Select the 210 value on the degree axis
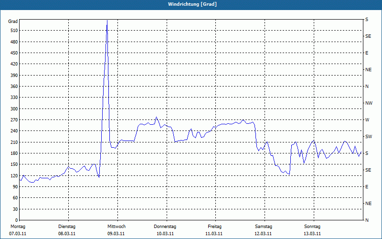 coord(14,142)
